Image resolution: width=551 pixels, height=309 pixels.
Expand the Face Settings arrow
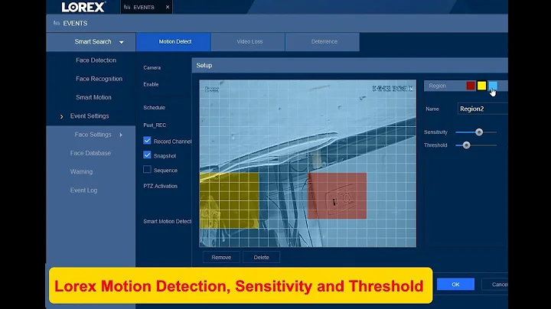click(121, 135)
